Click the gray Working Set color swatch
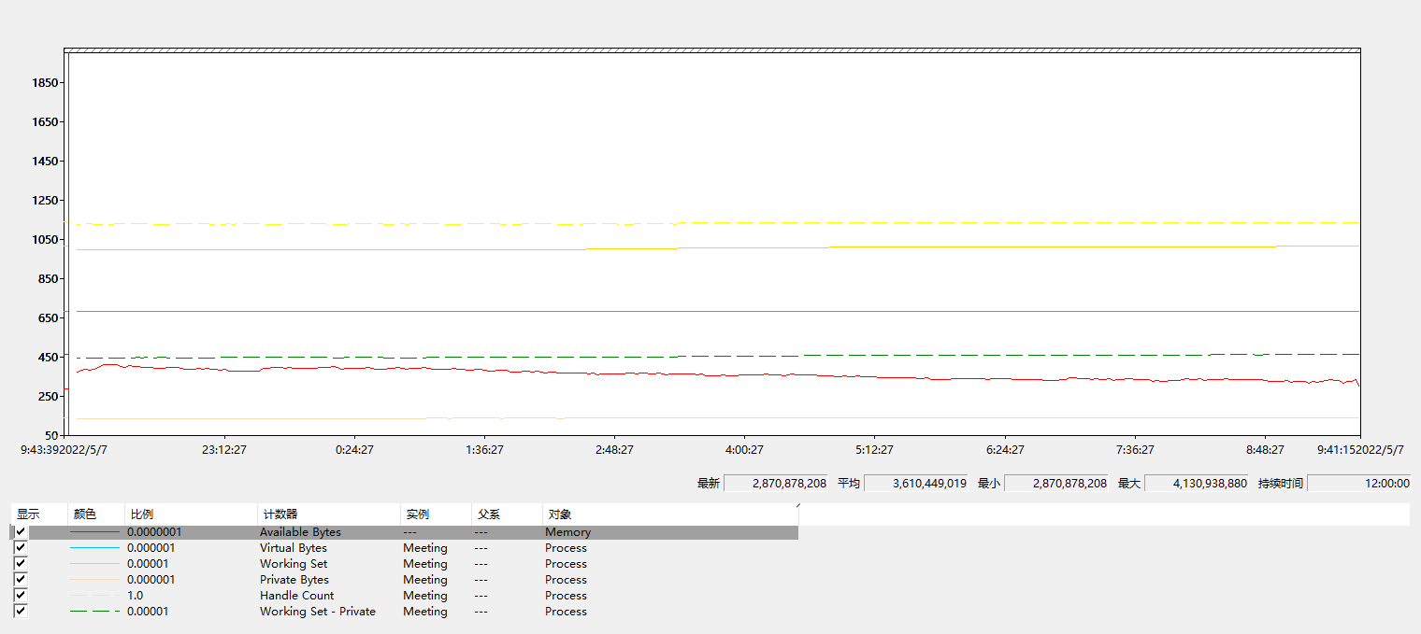The width and height of the screenshot is (1421, 634). point(95,564)
